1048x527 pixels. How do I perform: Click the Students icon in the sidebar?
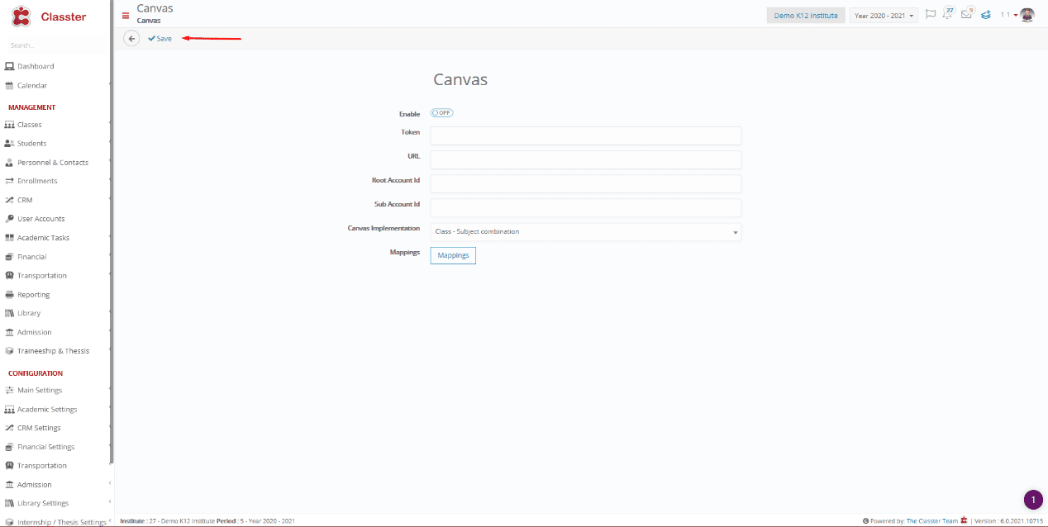click(10, 144)
